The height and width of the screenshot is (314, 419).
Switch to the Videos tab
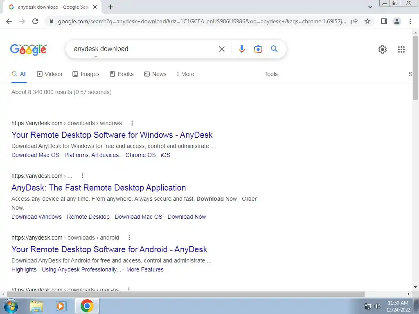pos(50,74)
